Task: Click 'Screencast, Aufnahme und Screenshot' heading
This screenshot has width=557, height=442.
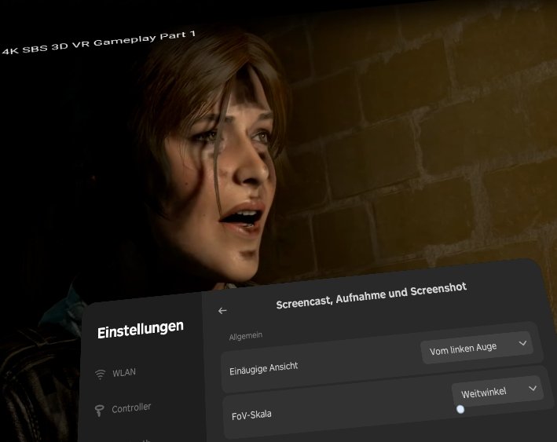Action: (372, 296)
